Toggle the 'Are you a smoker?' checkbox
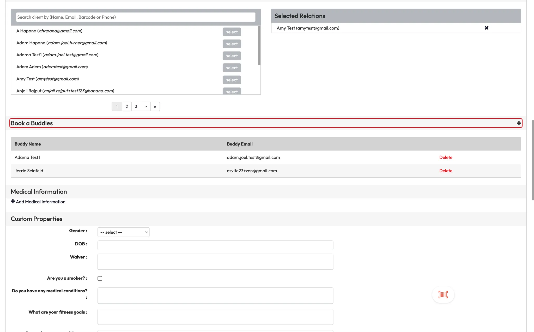 pyautogui.click(x=100, y=279)
